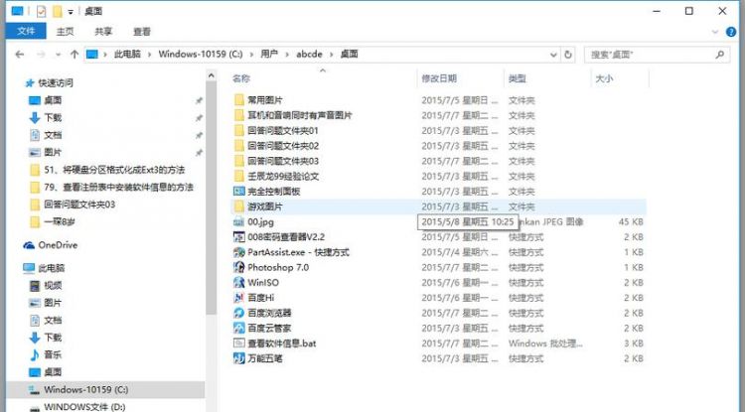Select the WinISO shortcut icon
Image resolution: width=745 pixels, height=412 pixels.
pyautogui.click(x=238, y=283)
